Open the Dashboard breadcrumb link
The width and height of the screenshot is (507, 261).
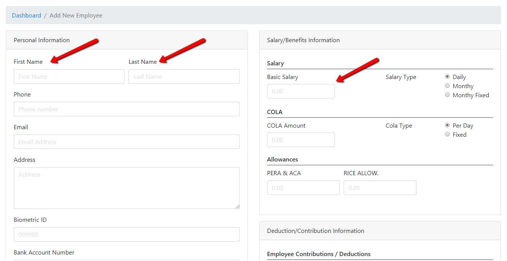tap(27, 16)
